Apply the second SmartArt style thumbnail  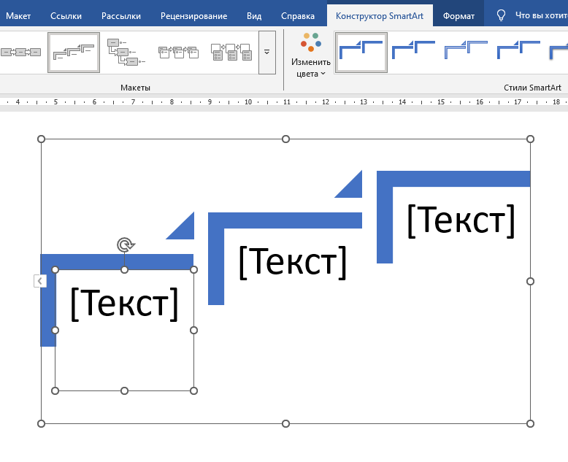click(413, 53)
